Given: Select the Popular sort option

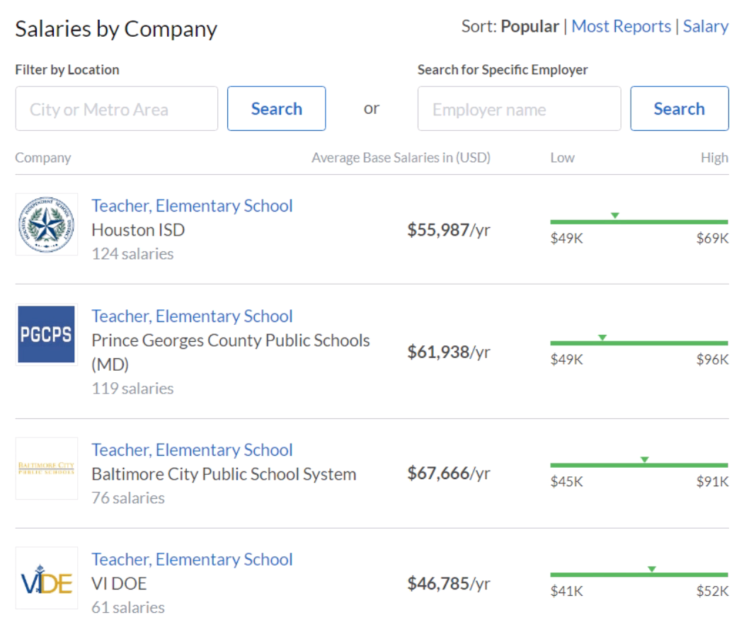Looking at the screenshot, I should tap(530, 26).
